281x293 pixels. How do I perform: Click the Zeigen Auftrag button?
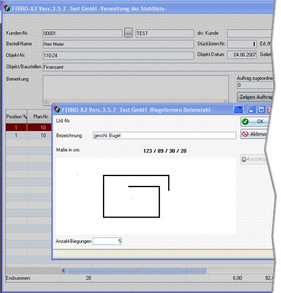click(x=255, y=97)
